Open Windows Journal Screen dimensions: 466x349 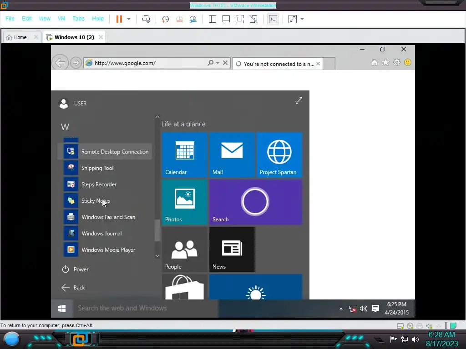pos(105,234)
